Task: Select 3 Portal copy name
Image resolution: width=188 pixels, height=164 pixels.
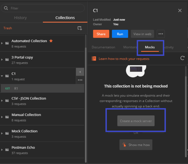Action: (x=22, y=57)
